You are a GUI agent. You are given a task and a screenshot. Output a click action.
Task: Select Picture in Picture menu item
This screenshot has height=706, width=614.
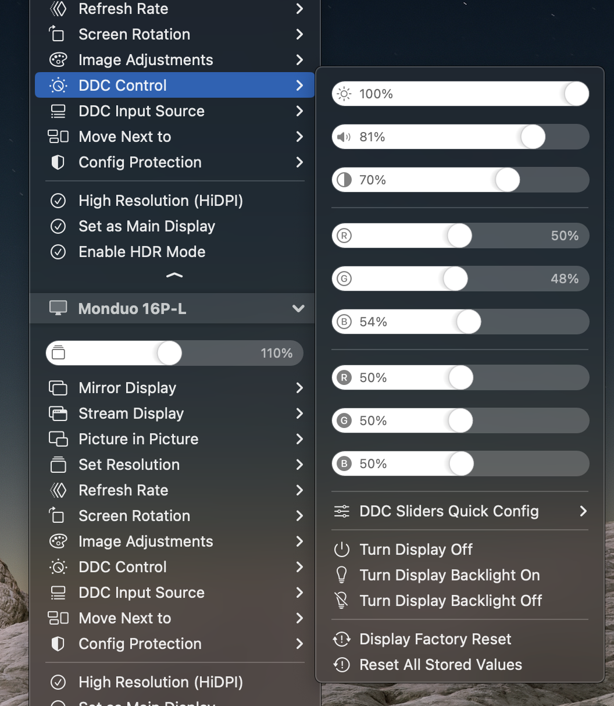[x=138, y=439]
